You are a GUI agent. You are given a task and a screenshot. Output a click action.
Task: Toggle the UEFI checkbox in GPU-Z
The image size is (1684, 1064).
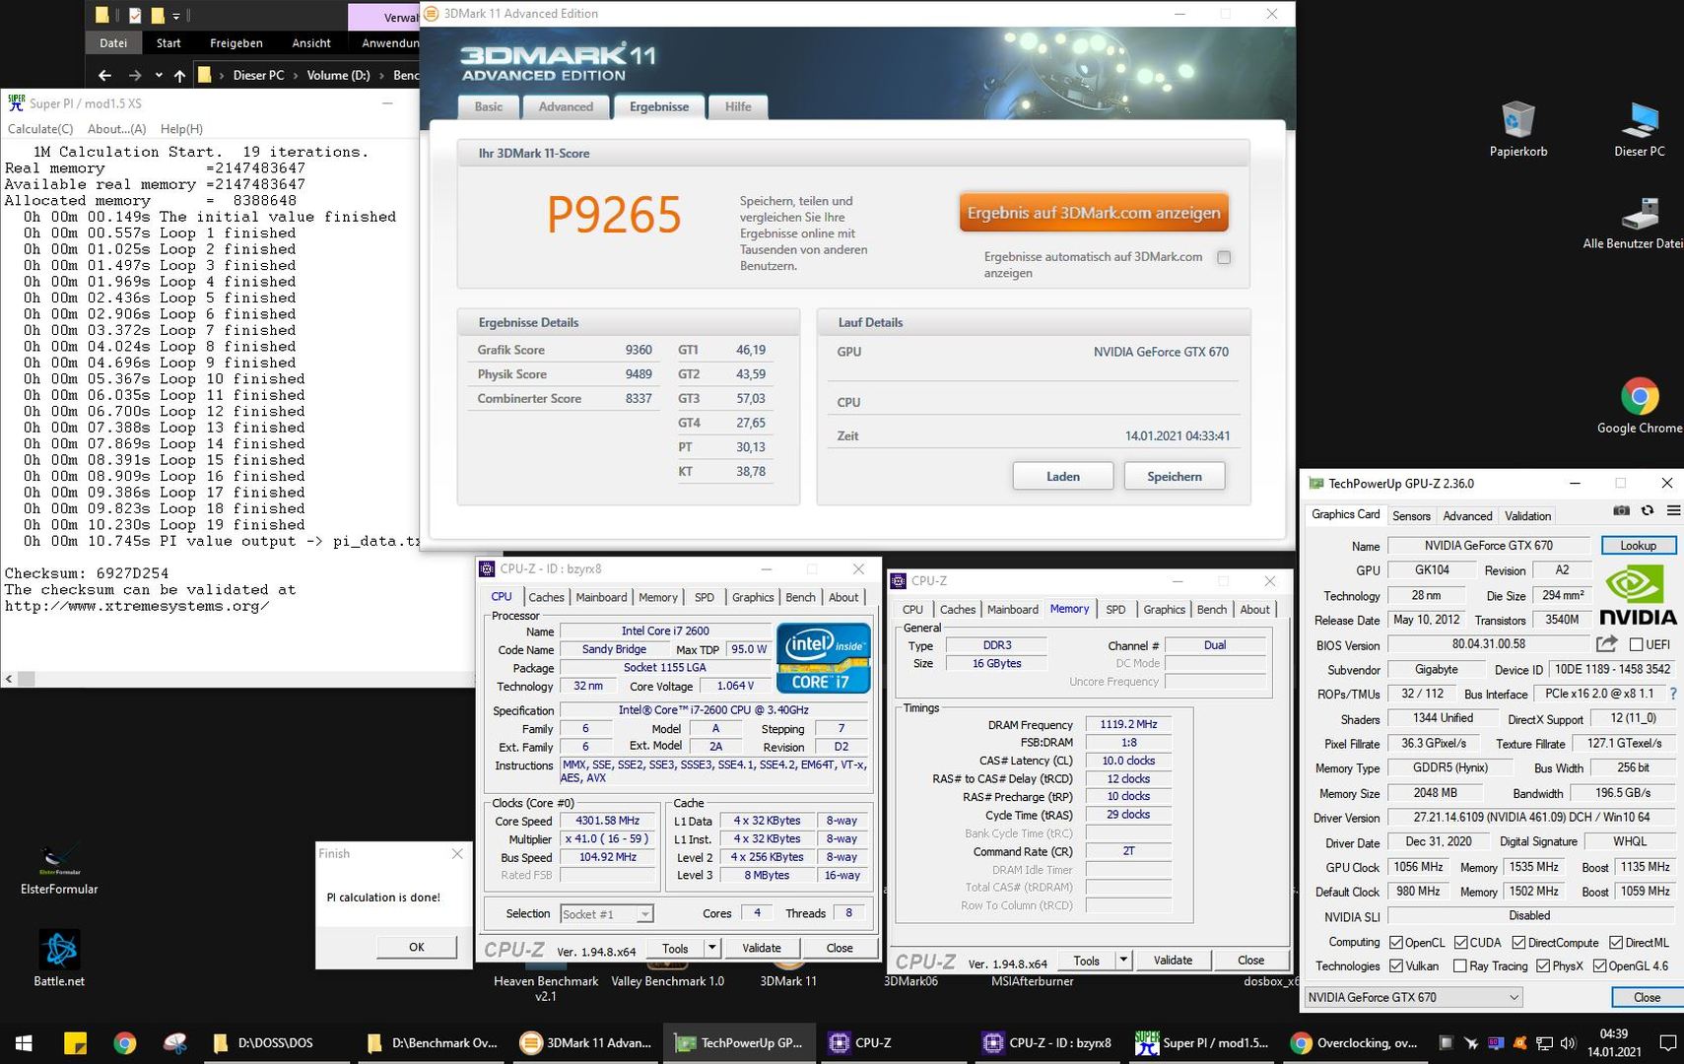(1636, 644)
